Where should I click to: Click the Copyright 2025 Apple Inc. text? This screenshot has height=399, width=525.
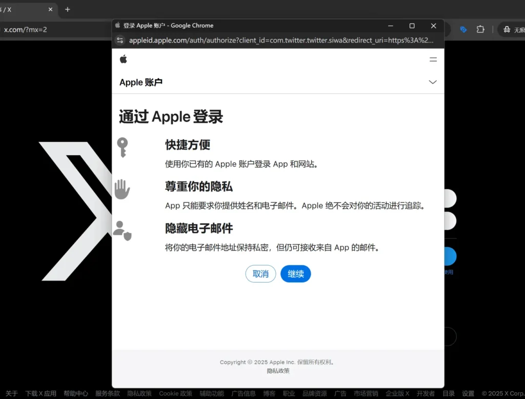click(x=277, y=362)
